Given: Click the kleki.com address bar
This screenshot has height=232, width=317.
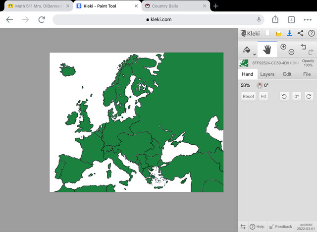Looking at the screenshot, I should point(158,20).
